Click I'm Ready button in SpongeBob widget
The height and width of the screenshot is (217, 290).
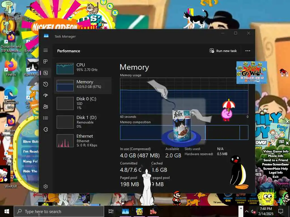(30, 151)
